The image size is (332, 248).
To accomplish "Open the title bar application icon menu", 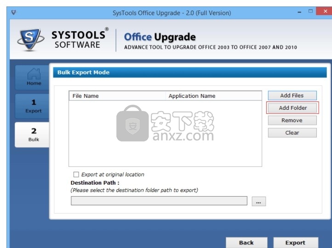I will 13,12.
